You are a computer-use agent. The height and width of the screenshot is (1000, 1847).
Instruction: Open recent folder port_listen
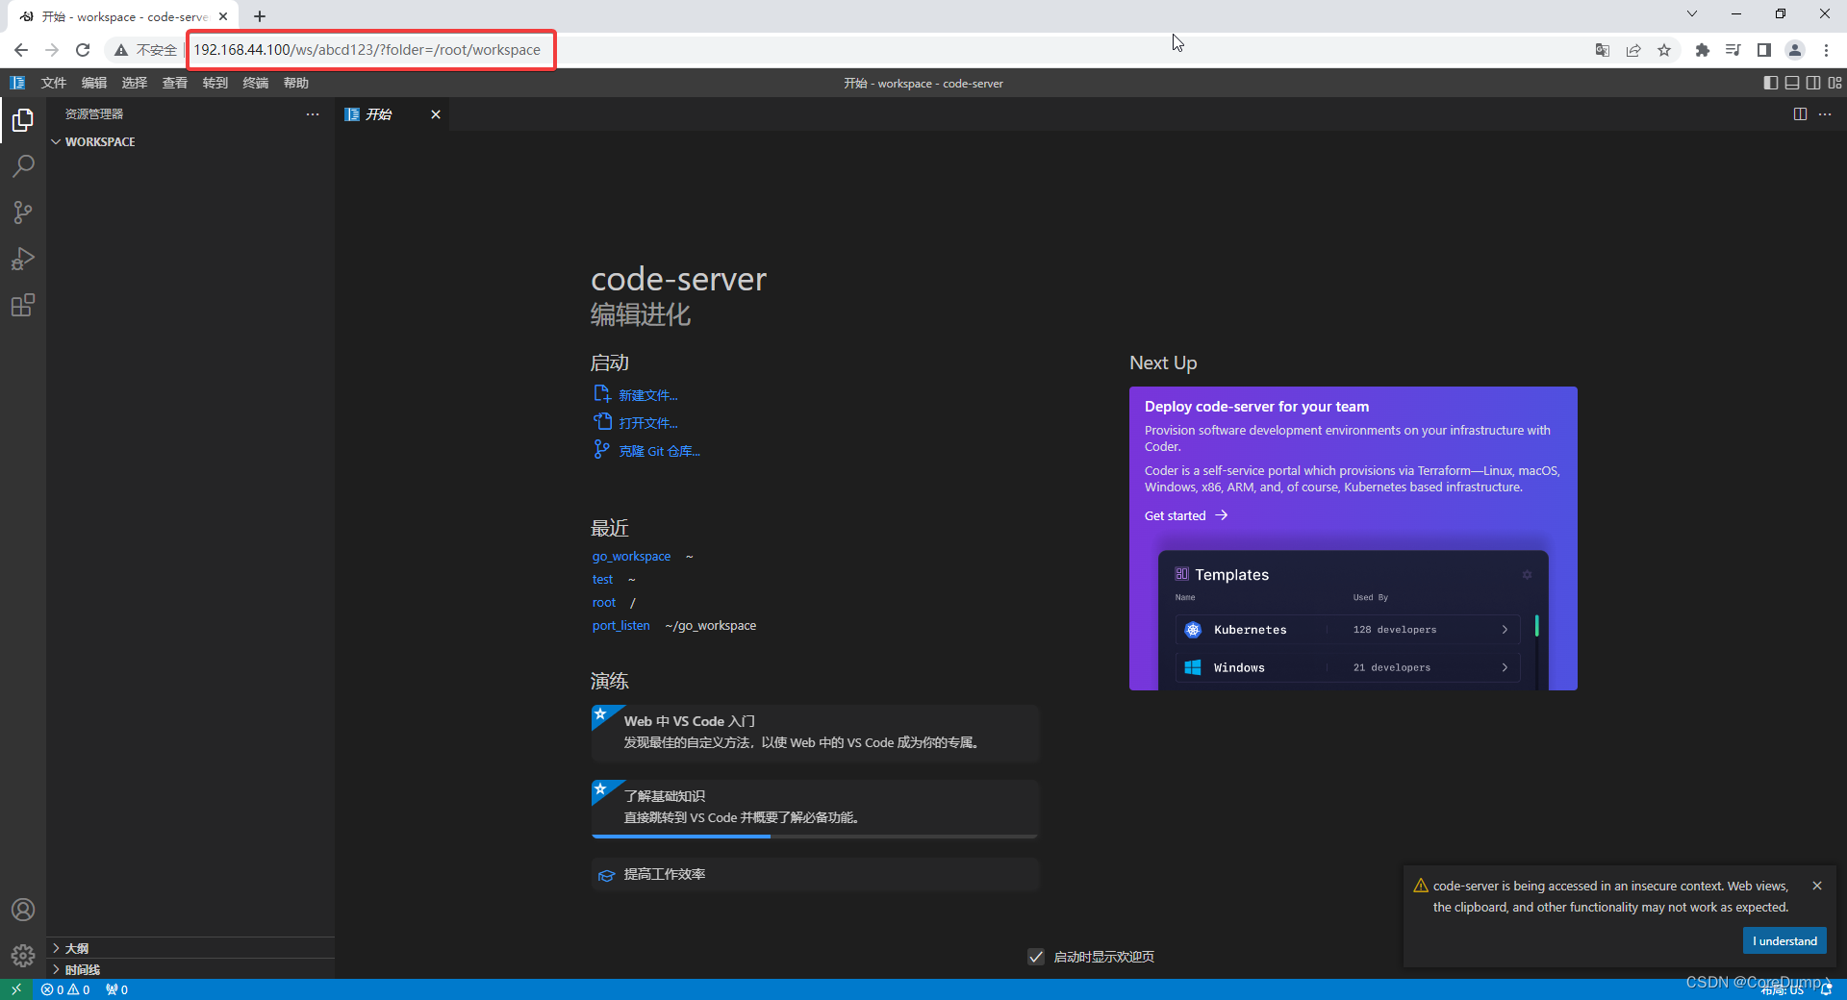click(621, 626)
